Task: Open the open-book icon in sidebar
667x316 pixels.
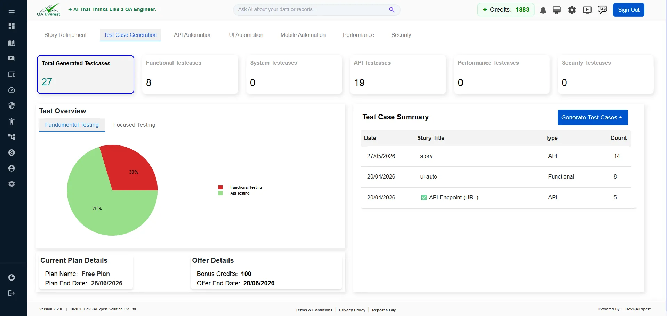Action: click(11, 43)
